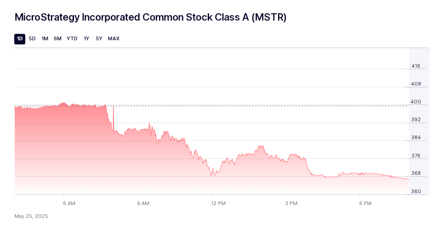
Task: Click the 9 AM time axis label
Action: point(143,203)
